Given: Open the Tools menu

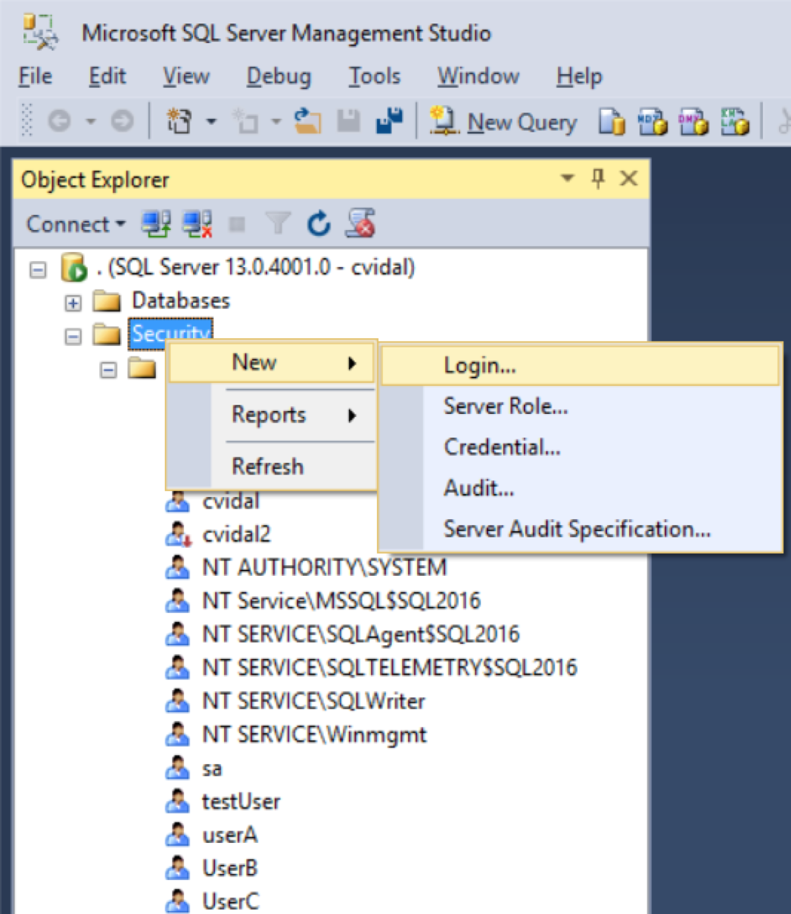Looking at the screenshot, I should [374, 76].
